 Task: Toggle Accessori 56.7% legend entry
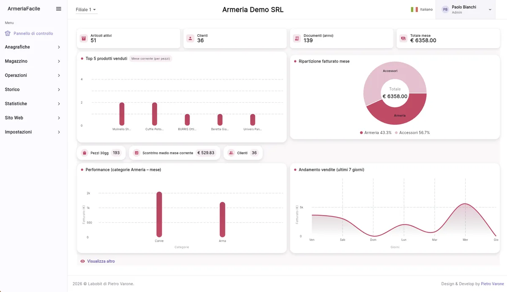412,133
